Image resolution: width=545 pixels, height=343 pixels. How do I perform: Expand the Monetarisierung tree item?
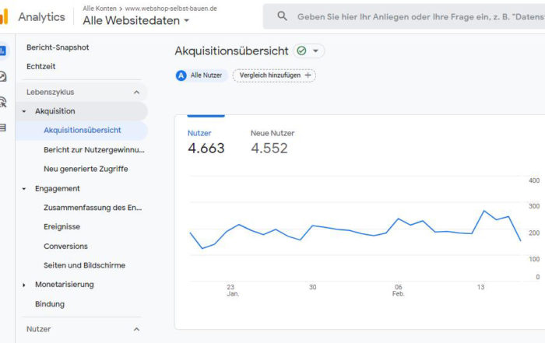click(x=23, y=285)
